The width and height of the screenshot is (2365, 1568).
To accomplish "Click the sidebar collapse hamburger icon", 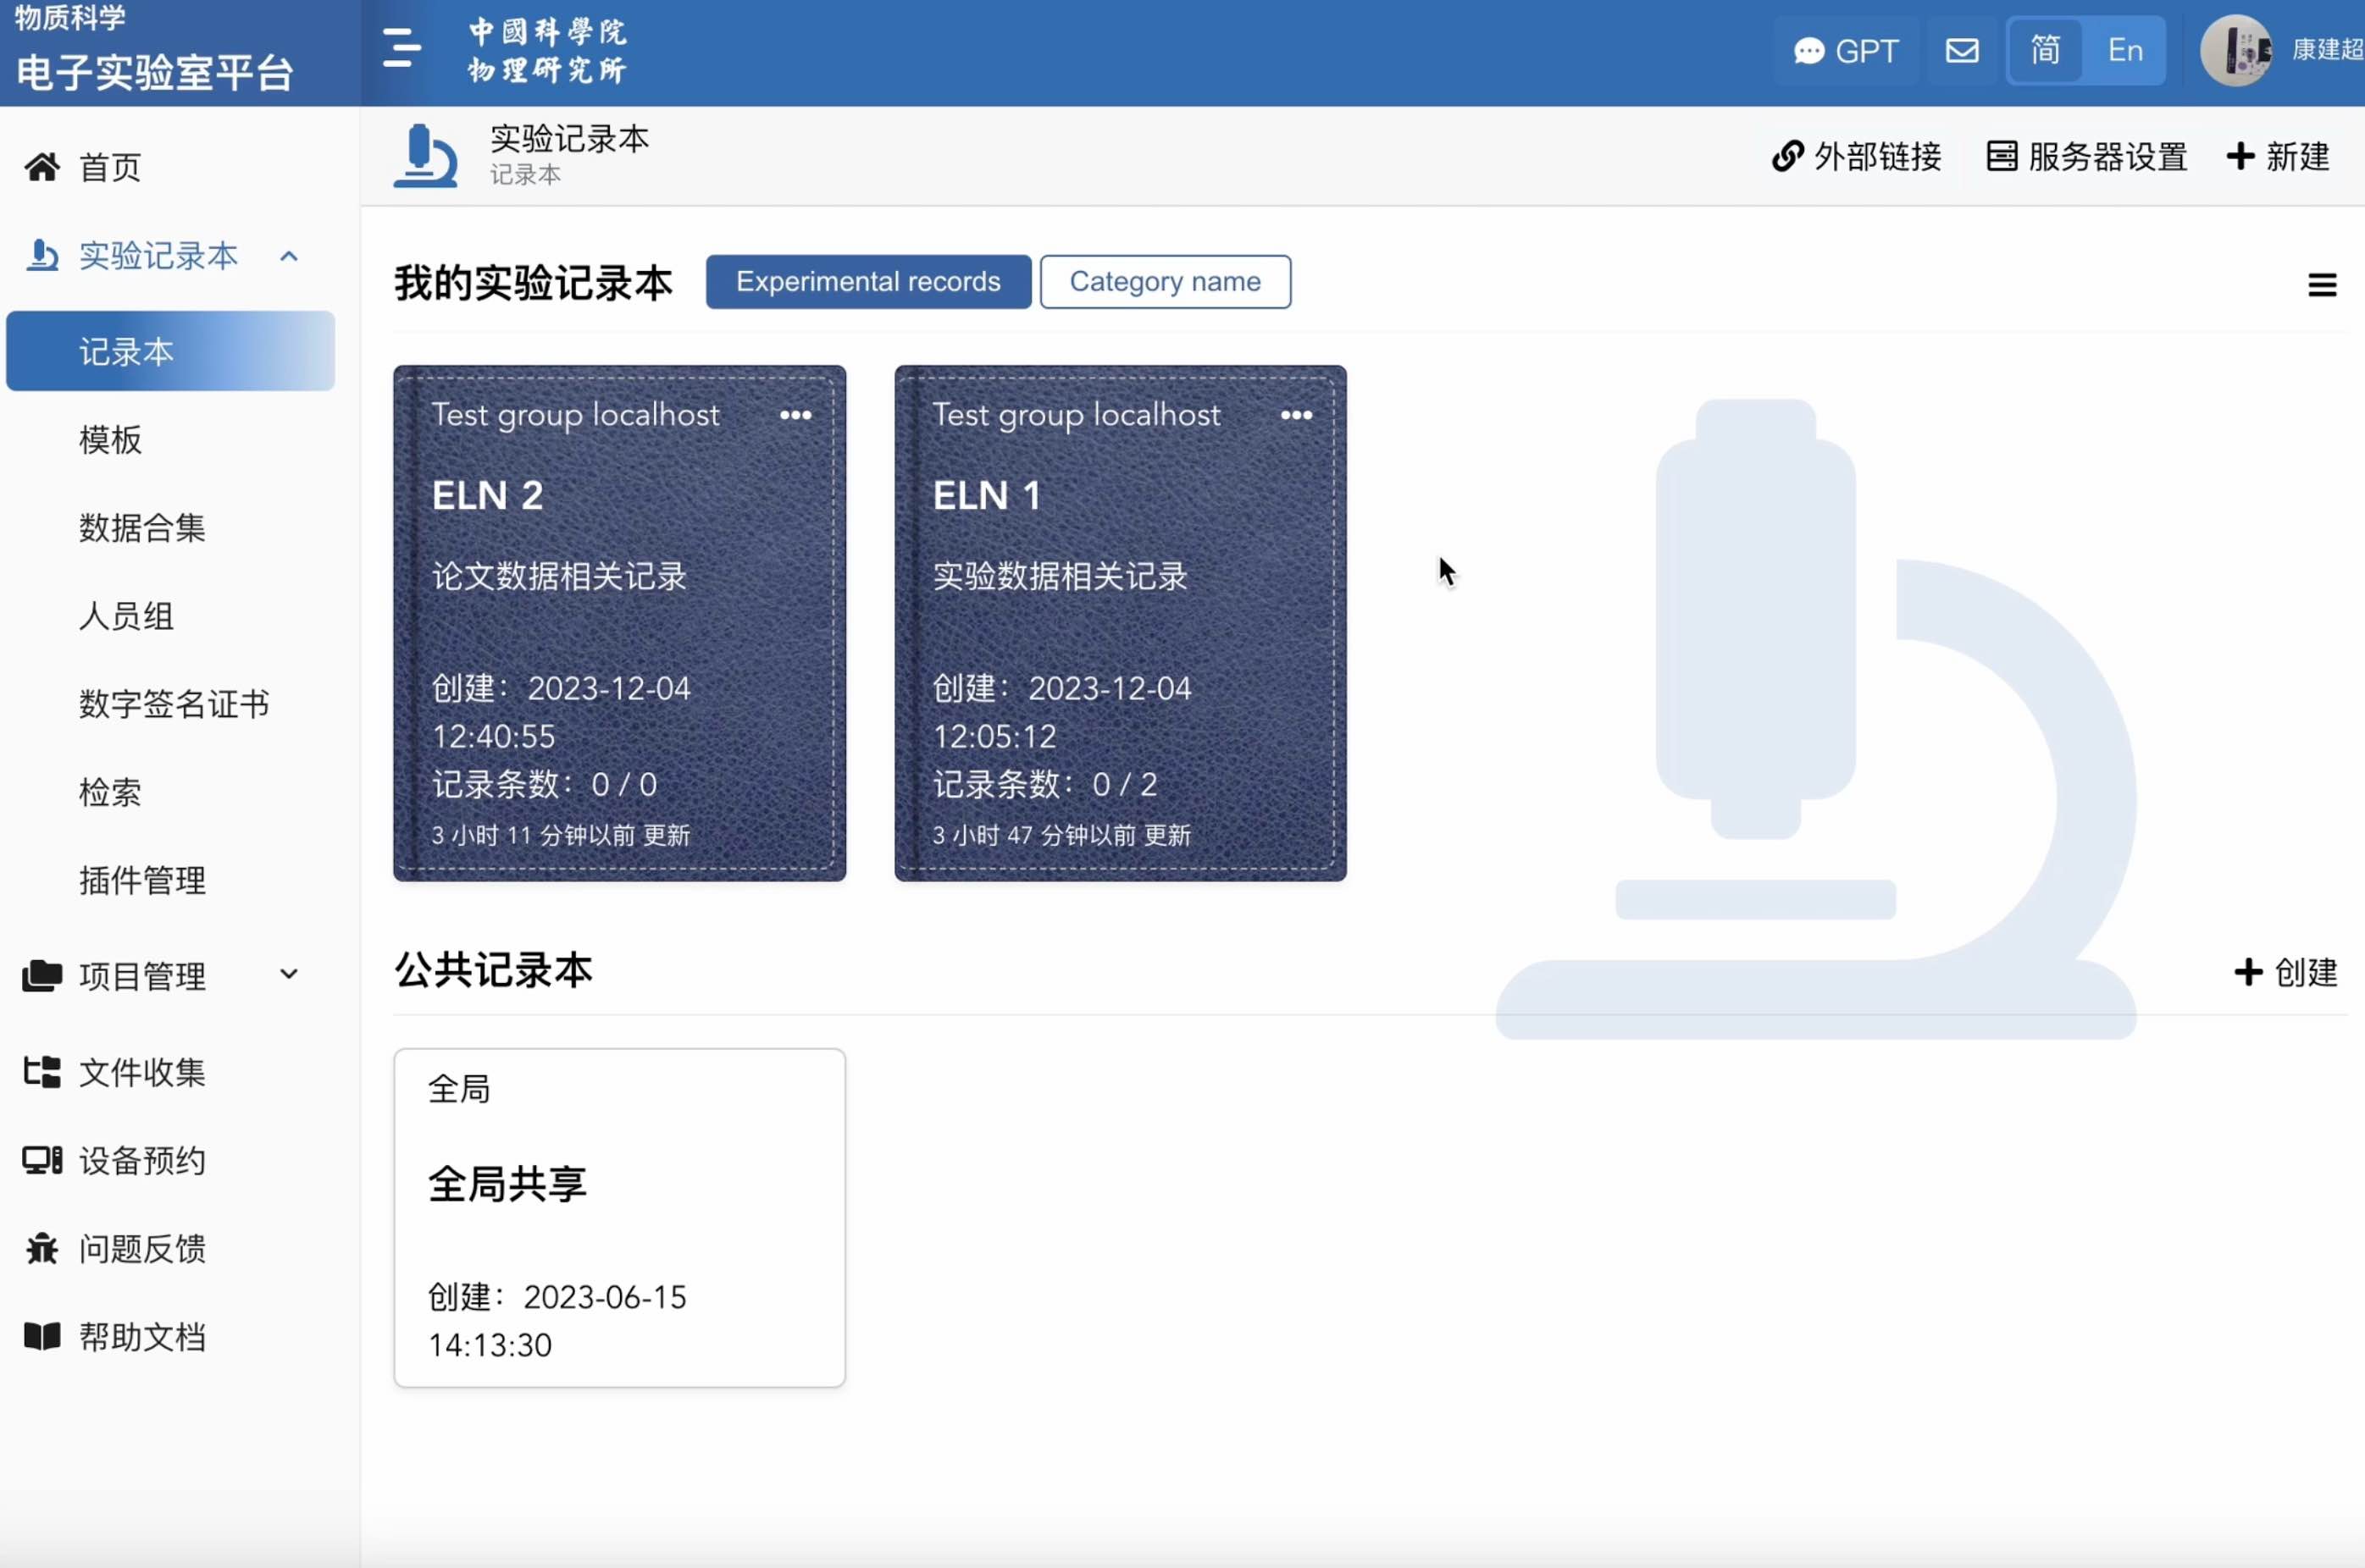I will (x=402, y=49).
